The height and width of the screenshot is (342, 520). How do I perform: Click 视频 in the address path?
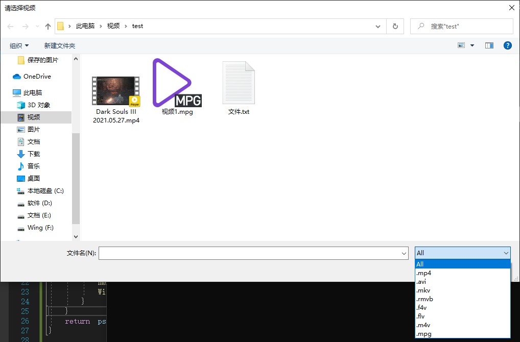(x=113, y=26)
